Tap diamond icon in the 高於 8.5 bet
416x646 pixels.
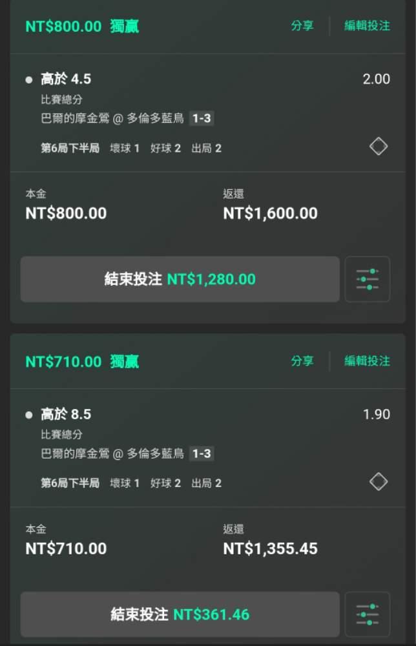tap(379, 481)
